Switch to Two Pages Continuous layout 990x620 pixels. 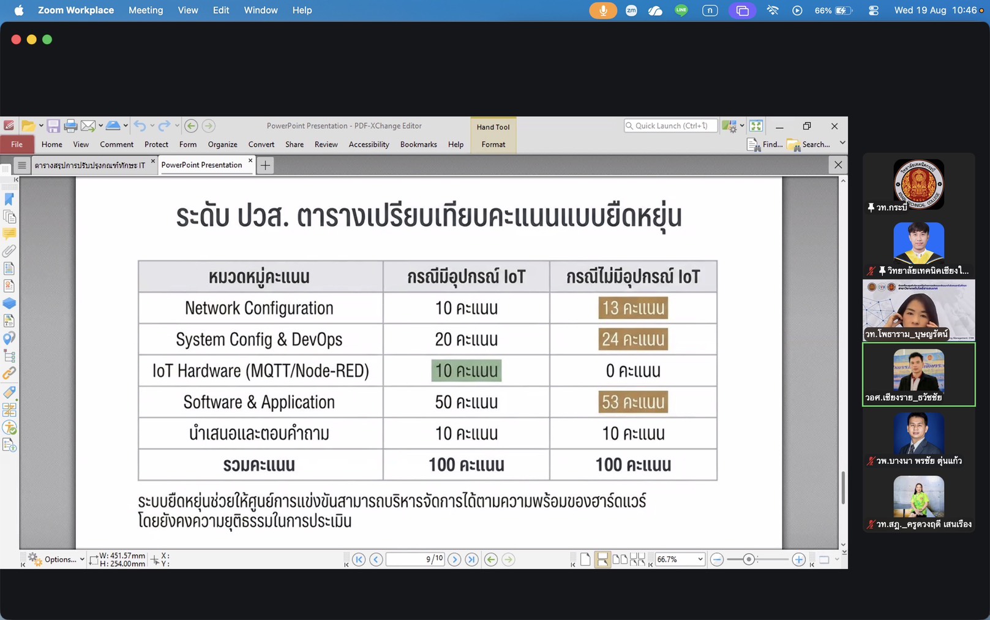[637, 559]
